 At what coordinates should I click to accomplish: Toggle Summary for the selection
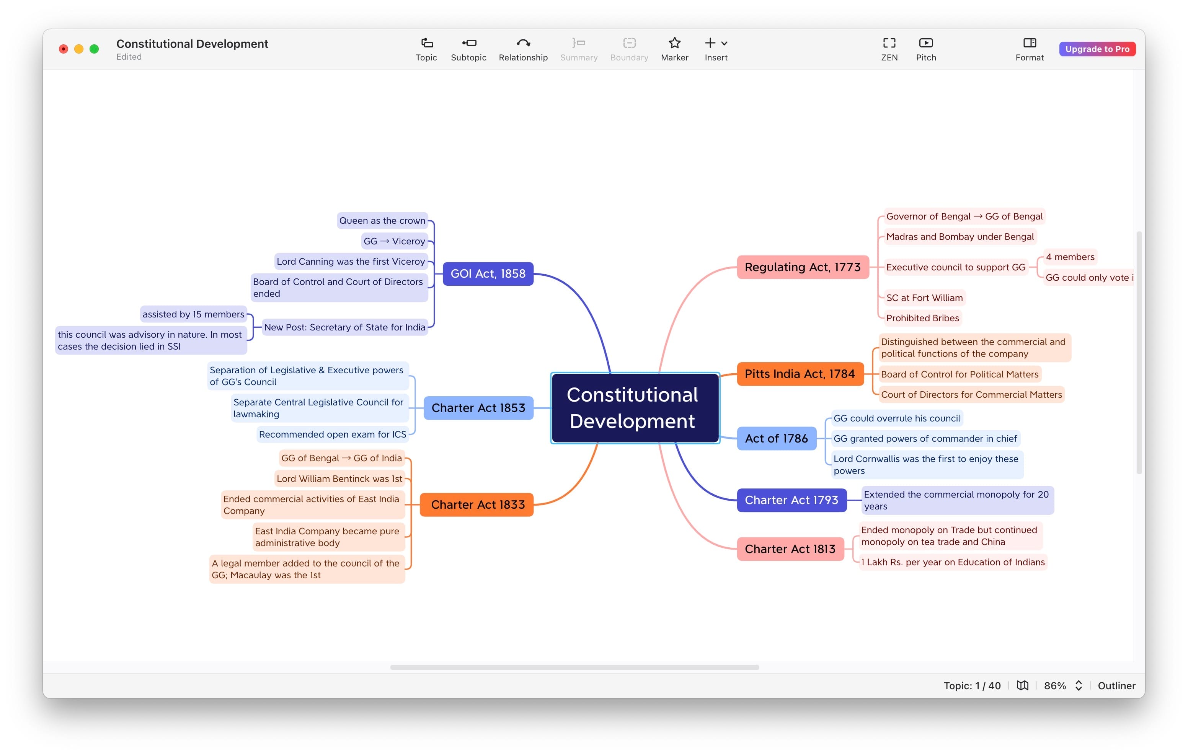578,48
